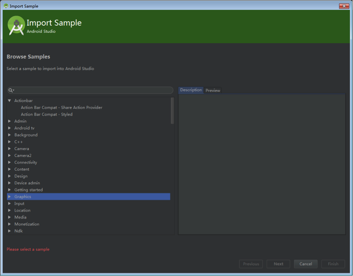Expand the Ndk category arrow
Image resolution: width=353 pixels, height=276 pixels.
(x=9, y=231)
